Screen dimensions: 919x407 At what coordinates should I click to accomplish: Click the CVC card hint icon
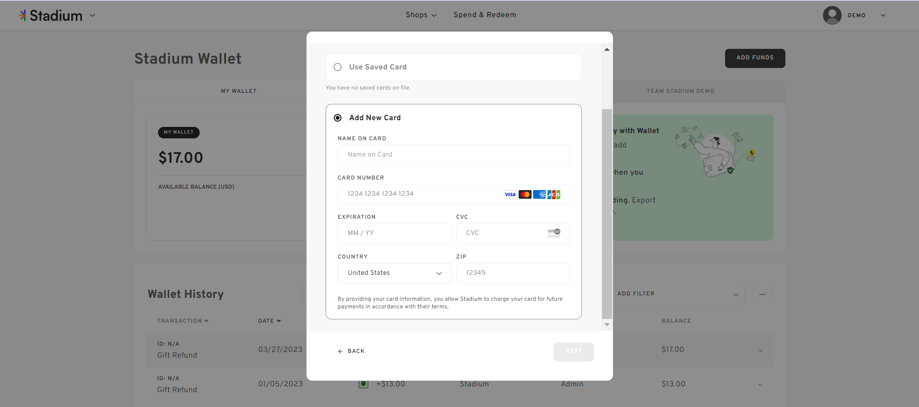[x=554, y=233]
